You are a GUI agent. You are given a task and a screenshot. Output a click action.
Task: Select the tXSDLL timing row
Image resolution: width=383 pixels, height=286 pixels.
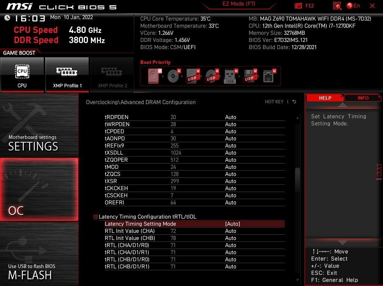coord(194,152)
